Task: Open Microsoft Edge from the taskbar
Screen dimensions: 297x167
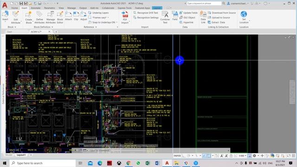Action: click(x=100, y=163)
